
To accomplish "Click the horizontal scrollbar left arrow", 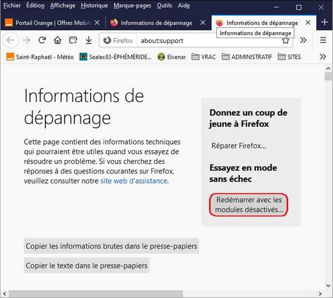I will click(x=5, y=294).
